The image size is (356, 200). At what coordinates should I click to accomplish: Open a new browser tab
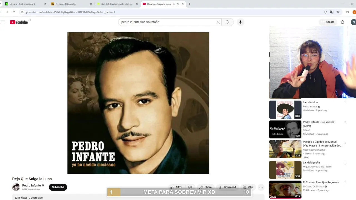pos(189,4)
